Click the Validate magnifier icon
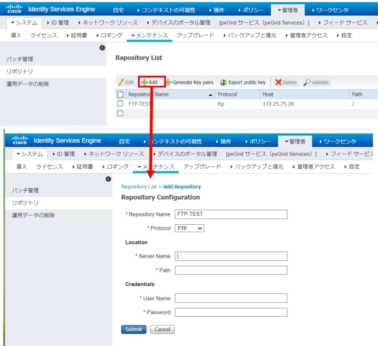 click(307, 83)
